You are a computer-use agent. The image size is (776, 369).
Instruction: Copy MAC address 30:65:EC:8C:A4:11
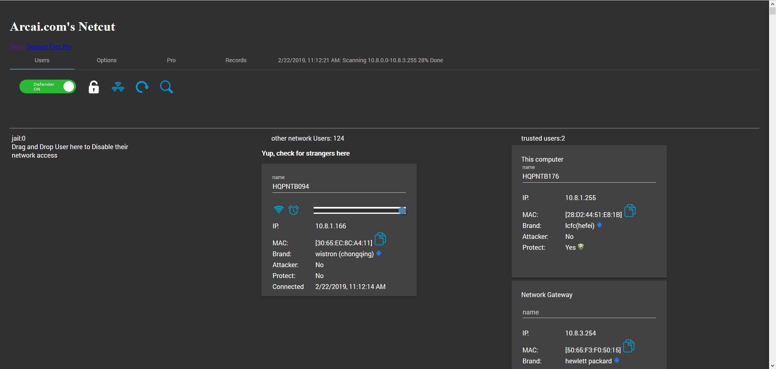(x=380, y=239)
